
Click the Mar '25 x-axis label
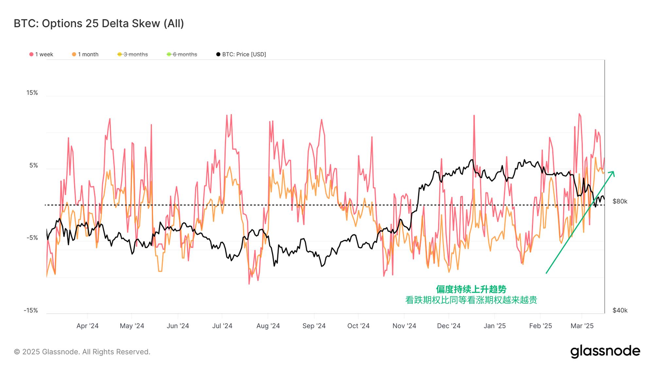582,326
